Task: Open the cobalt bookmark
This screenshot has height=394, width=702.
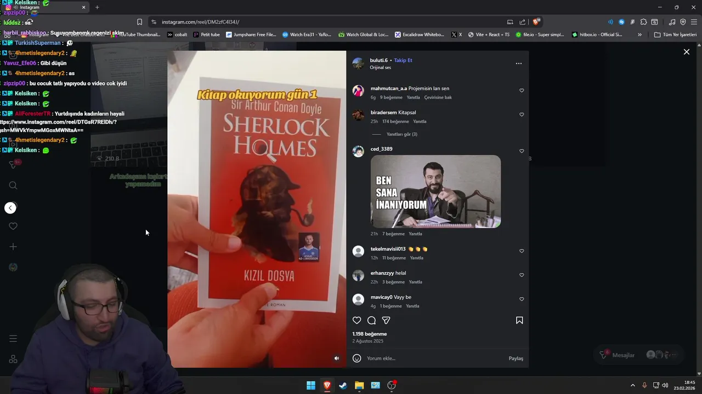Action: pyautogui.click(x=177, y=34)
